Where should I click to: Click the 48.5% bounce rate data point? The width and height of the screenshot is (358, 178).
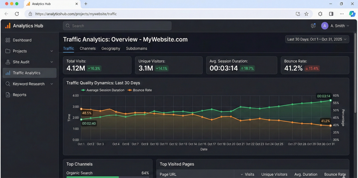(x=81, y=109)
